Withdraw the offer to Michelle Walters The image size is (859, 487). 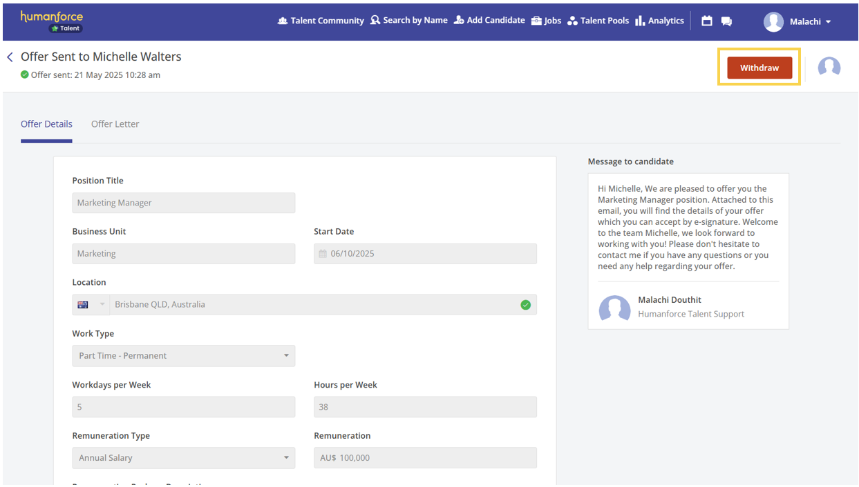click(759, 68)
